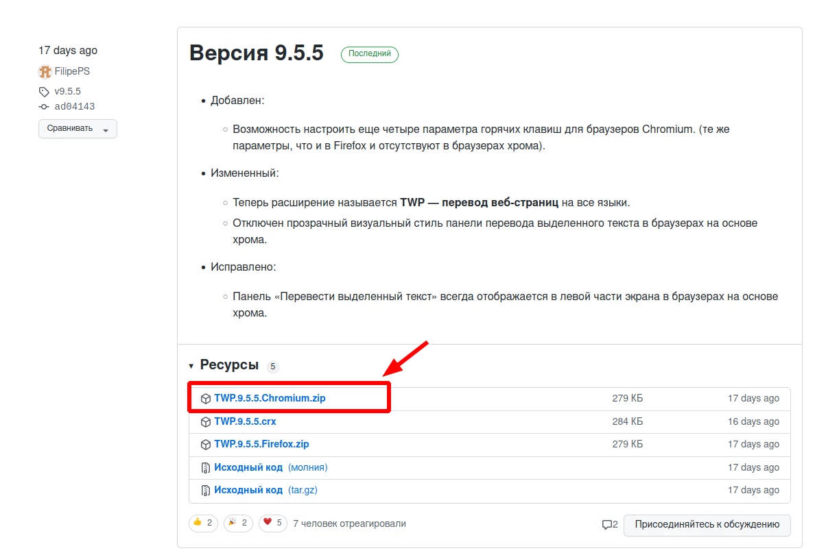Image resolution: width=839 pixels, height=555 pixels.
Task: Click the Присоединяйтесь к обсуждению button
Action: 707,525
